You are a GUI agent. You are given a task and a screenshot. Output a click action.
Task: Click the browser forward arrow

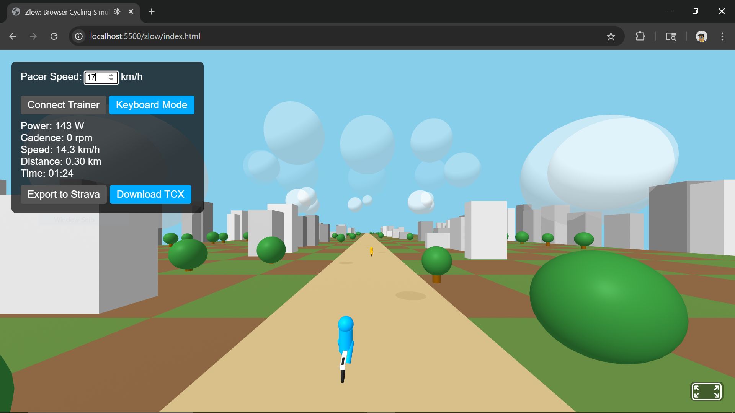point(33,36)
